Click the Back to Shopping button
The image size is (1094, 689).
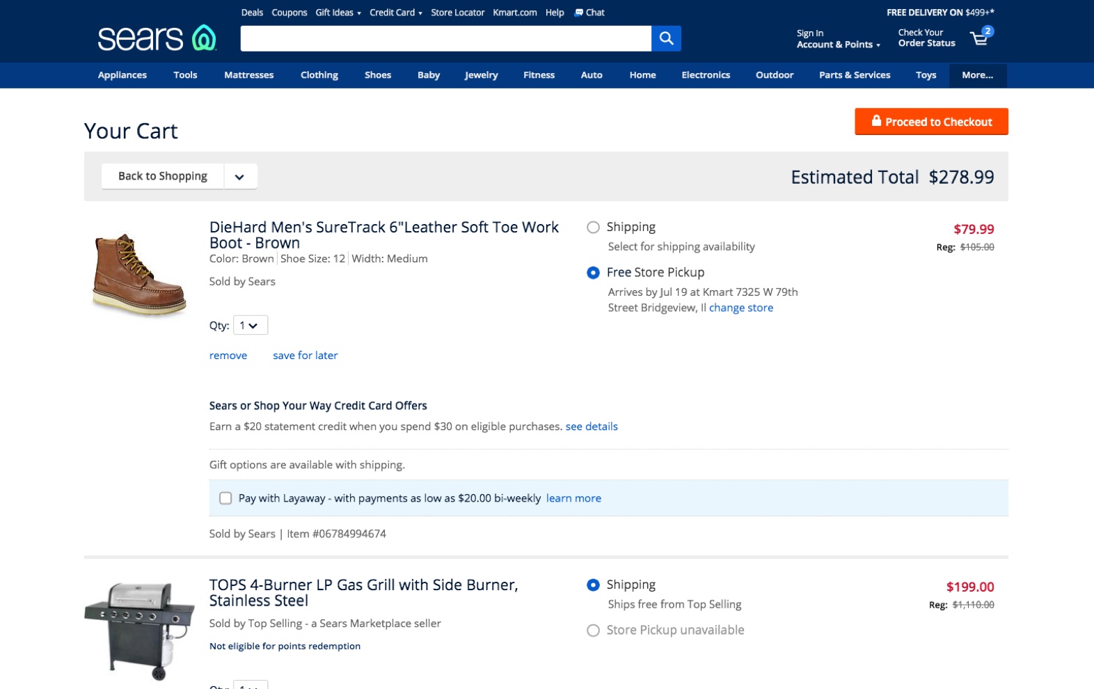click(163, 177)
